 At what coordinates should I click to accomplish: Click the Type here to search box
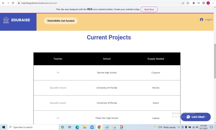(33, 127)
